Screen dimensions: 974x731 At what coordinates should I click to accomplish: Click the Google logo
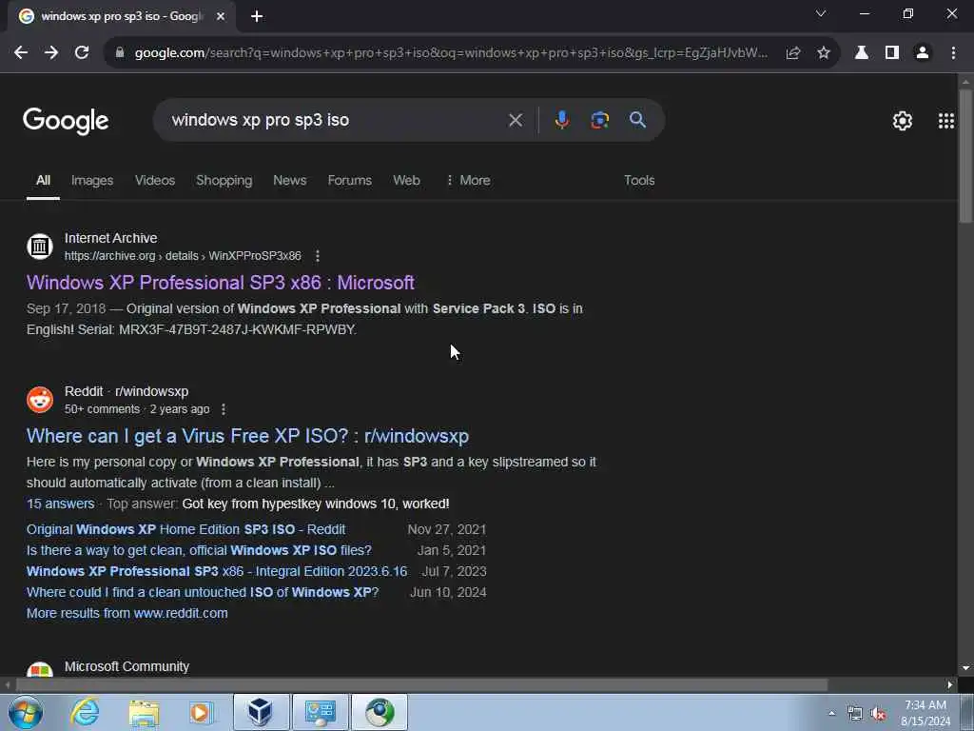click(x=66, y=121)
